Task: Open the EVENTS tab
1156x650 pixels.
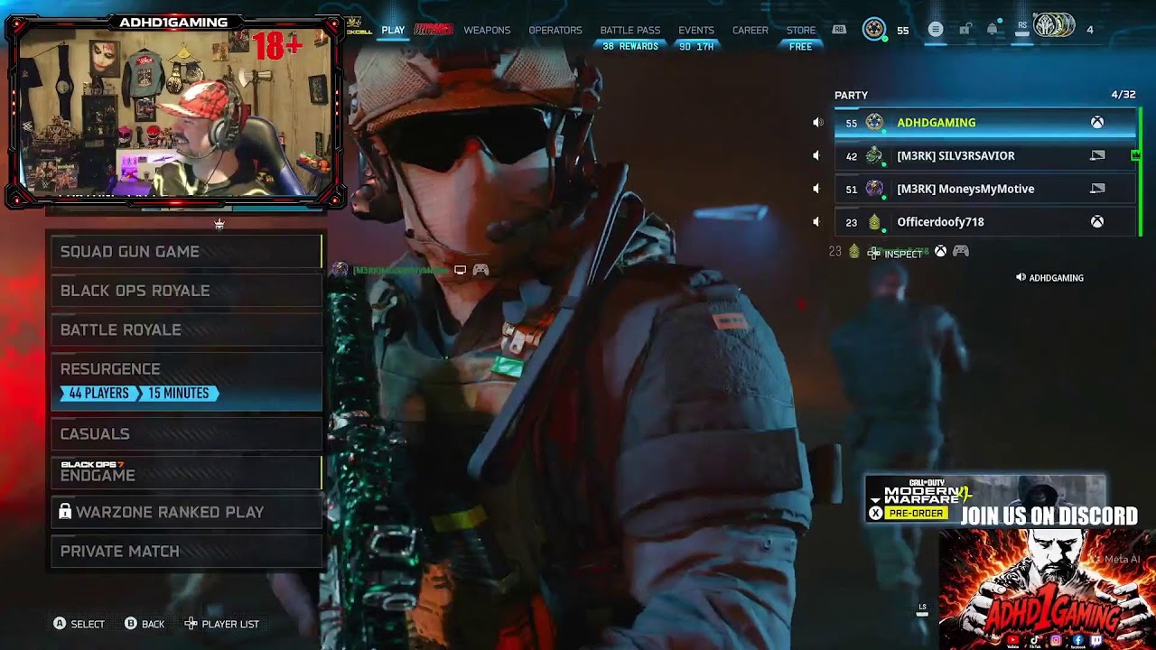Action: [x=696, y=30]
